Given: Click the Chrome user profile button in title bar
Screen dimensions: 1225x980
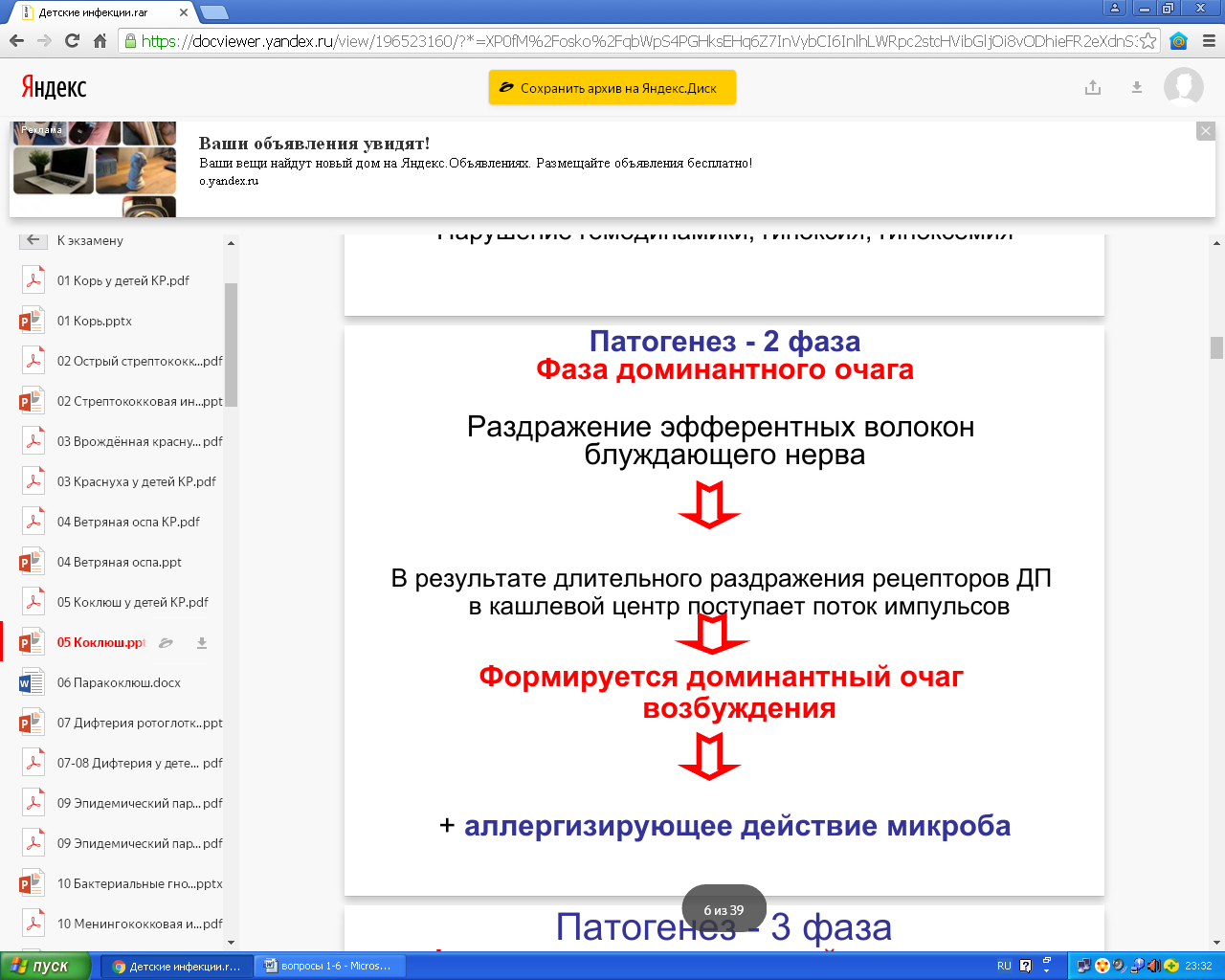Looking at the screenshot, I should (x=1114, y=8).
